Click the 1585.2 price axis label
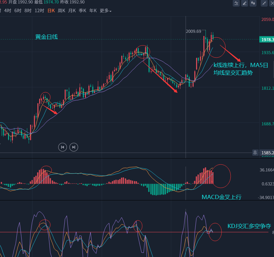The image size is (274, 257). [x=267, y=153]
